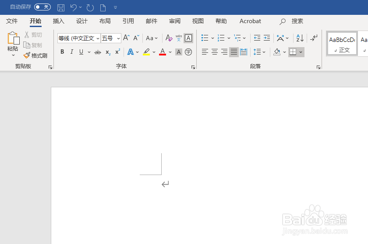Image resolution: width=368 pixels, height=244 pixels.
Task: Open the Undo history dropdown arrow
Action: (81, 7)
